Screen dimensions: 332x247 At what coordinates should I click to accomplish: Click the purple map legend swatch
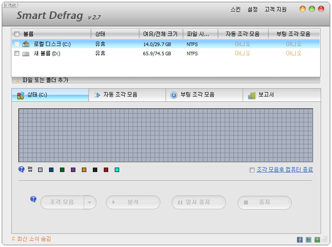[73, 170]
